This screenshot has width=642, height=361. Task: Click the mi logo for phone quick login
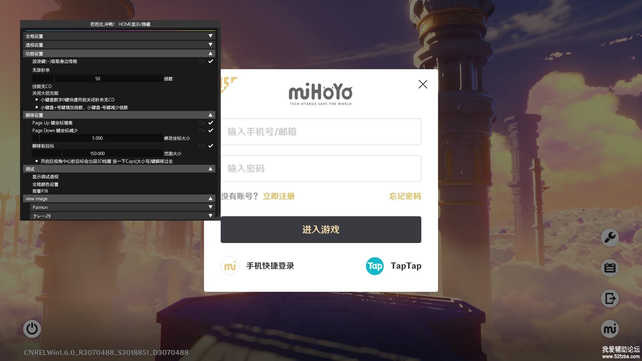coord(230,266)
